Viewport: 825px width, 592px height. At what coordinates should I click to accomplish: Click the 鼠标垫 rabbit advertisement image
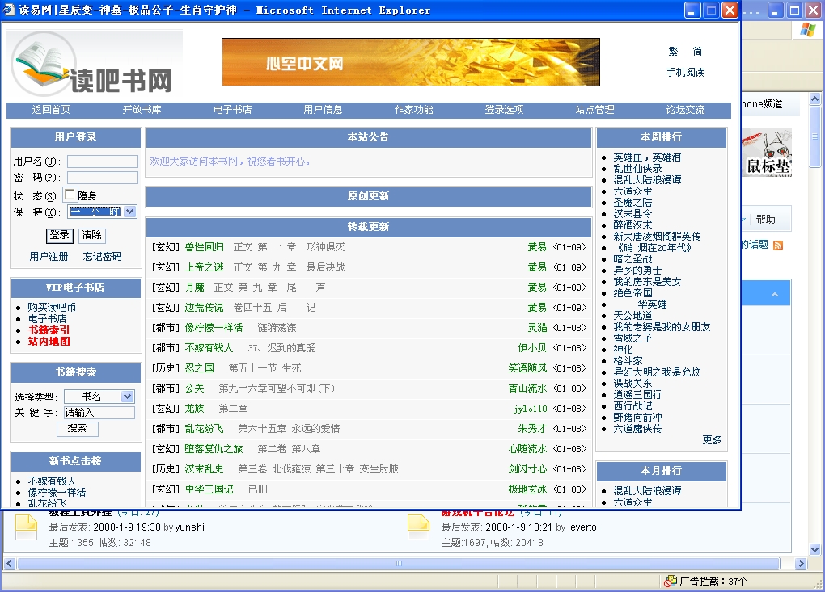click(768, 153)
